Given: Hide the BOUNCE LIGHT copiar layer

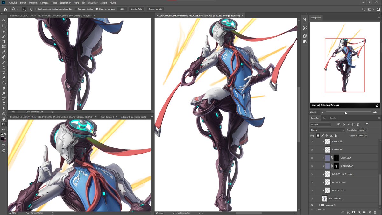Looking at the screenshot, I should click(312, 174).
